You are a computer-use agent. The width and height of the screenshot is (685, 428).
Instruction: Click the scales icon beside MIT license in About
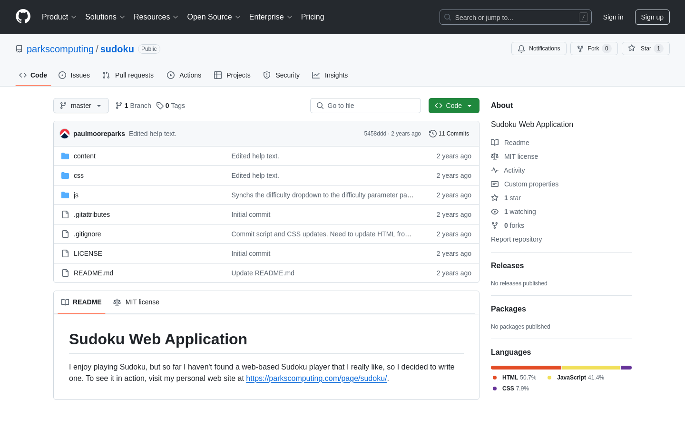point(495,156)
